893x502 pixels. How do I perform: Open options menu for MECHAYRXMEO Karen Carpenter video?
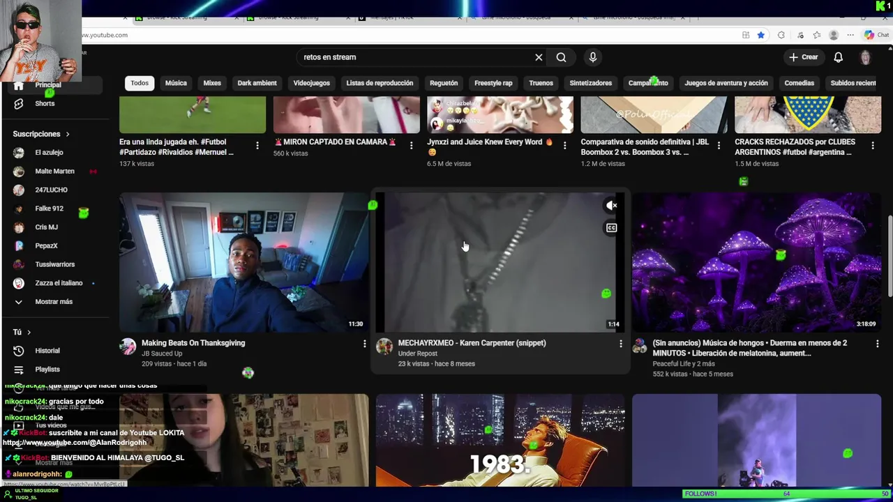point(621,344)
